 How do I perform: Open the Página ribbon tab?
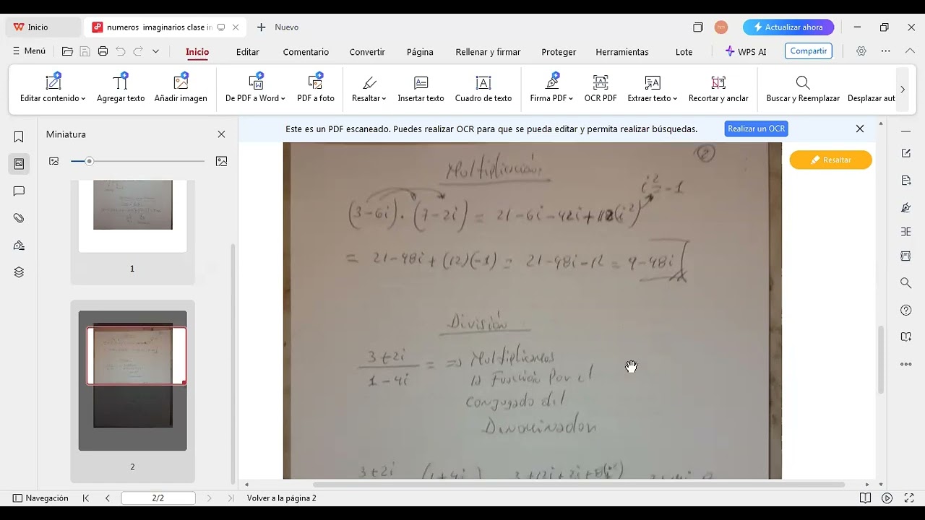(x=420, y=52)
